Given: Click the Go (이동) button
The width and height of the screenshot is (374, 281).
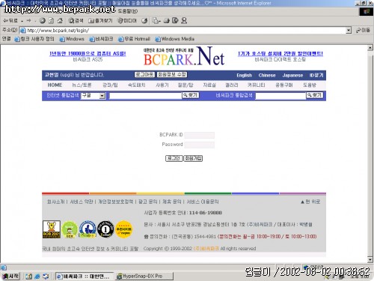Looking at the screenshot, I should tap(363, 30).
